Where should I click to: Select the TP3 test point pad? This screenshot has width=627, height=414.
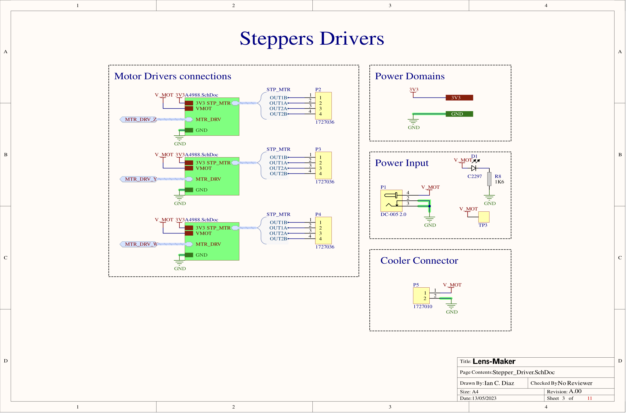[484, 217]
